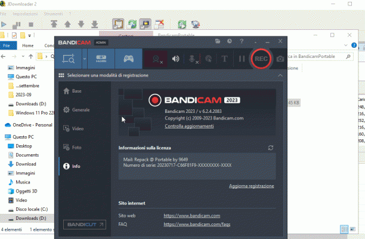Screen dimensions: 365x239
Task: Select the Info tab
Action: (x=72, y=166)
